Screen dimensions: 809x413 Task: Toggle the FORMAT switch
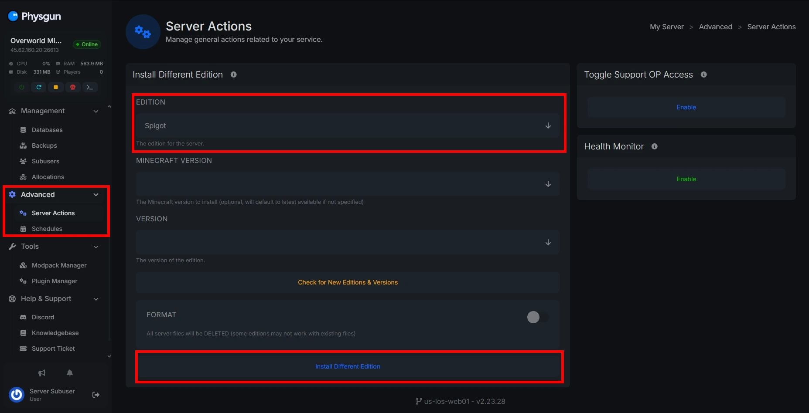pos(537,317)
